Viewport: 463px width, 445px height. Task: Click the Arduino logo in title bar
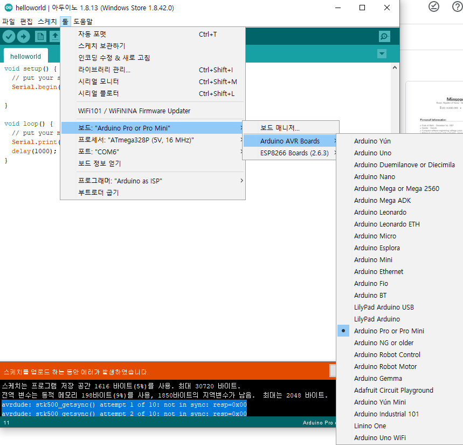9,8
